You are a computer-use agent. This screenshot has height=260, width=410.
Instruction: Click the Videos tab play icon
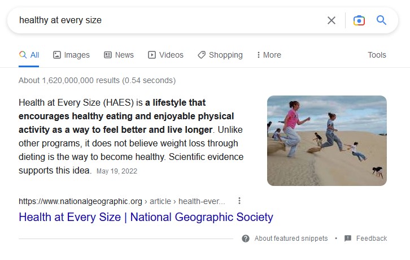pos(152,55)
